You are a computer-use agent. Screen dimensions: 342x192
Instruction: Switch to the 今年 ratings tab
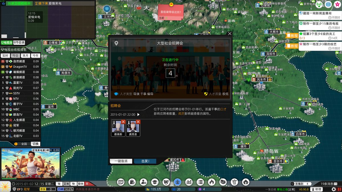coord(35,55)
